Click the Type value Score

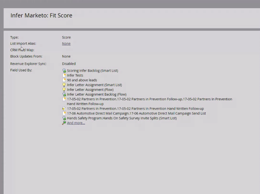(66, 37)
